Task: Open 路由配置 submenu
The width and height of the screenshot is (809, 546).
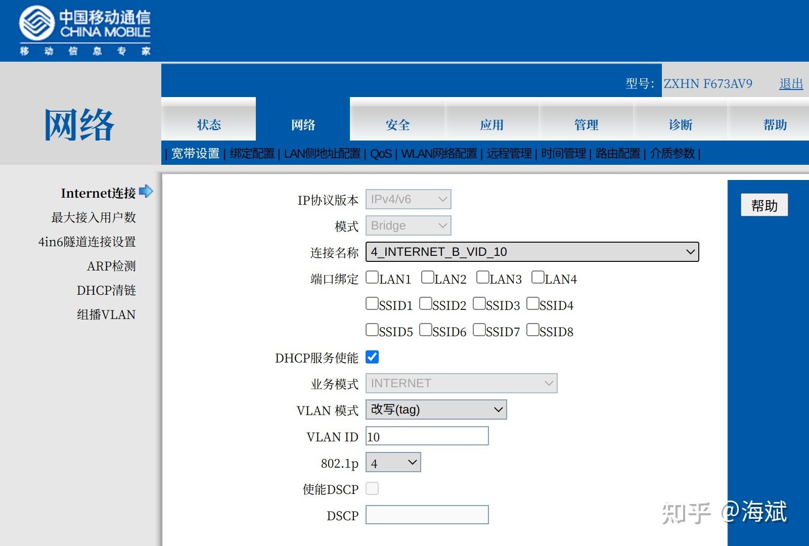Action: [618, 153]
